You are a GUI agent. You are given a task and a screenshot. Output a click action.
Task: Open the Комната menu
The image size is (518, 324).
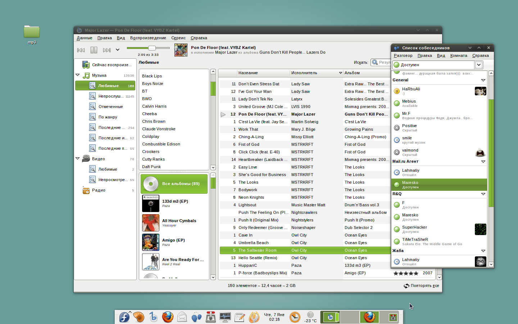click(459, 55)
